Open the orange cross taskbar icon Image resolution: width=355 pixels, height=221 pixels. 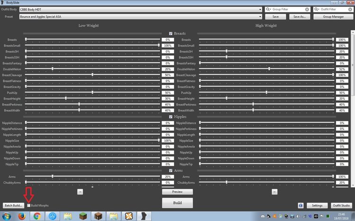coord(129,216)
